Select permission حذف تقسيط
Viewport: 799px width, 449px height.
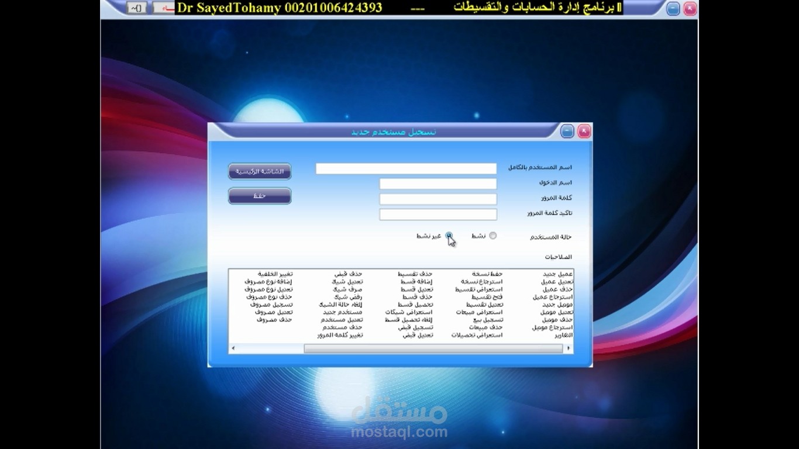[x=416, y=274]
